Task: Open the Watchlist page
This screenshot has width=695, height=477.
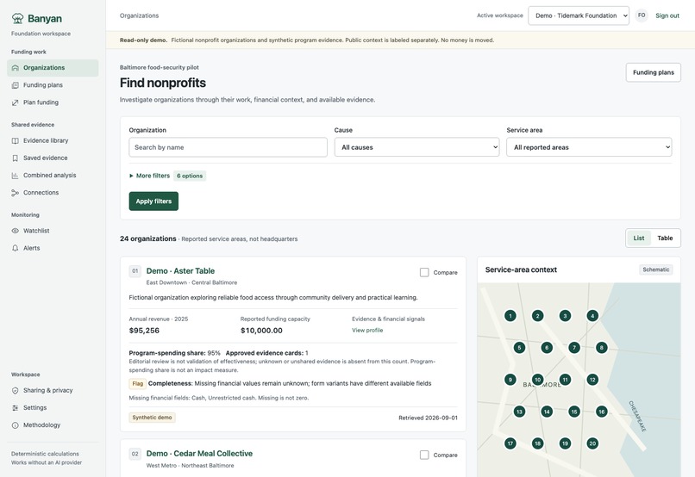Action: coord(53,231)
